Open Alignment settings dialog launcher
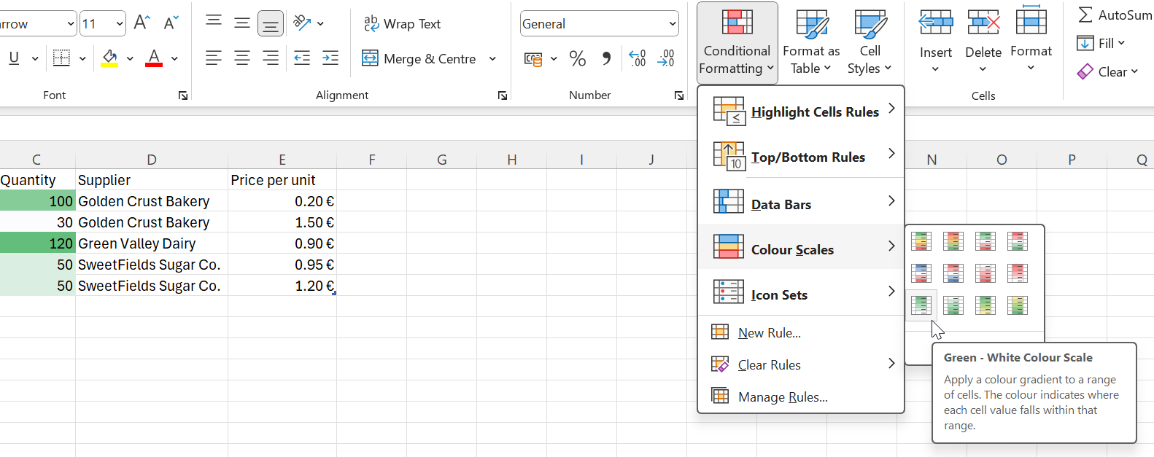Image resolution: width=1154 pixels, height=457 pixels. click(x=503, y=95)
